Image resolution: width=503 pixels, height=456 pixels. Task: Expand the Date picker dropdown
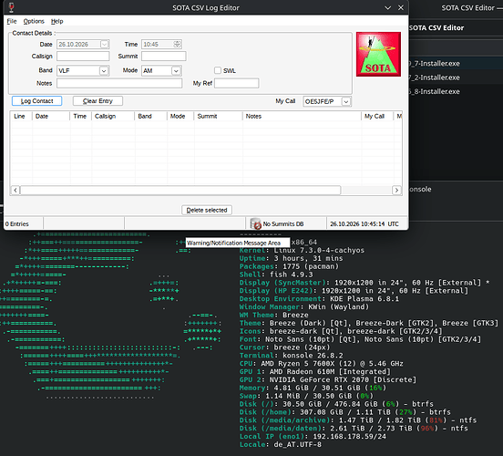tap(104, 45)
